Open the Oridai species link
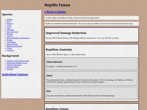Image resolution: width=147 pixels, height=110 pixels. pyautogui.click(x=9, y=26)
